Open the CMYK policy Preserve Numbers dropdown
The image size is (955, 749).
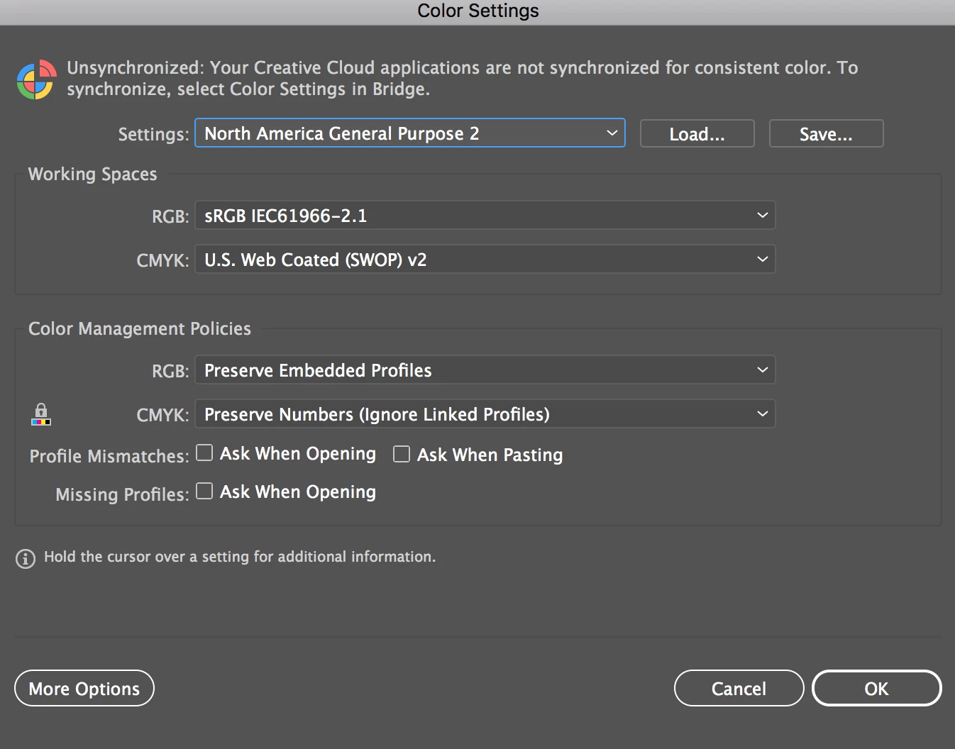pyautogui.click(x=485, y=414)
